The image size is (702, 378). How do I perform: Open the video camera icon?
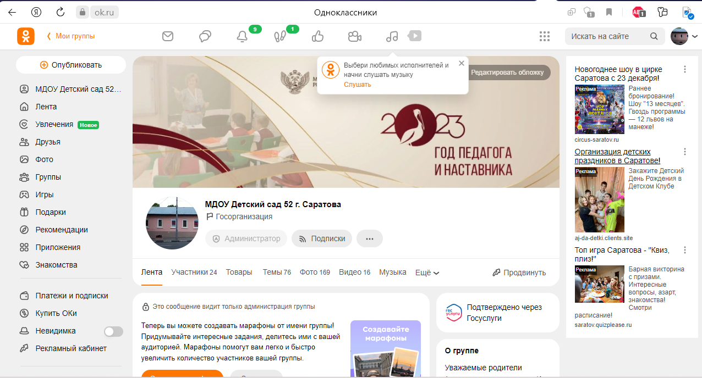click(355, 36)
